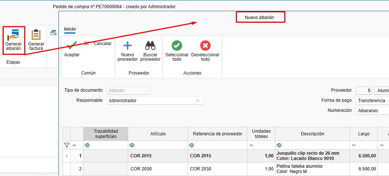
Task: Click the Unidades totales filter cell
Action: click(261, 145)
